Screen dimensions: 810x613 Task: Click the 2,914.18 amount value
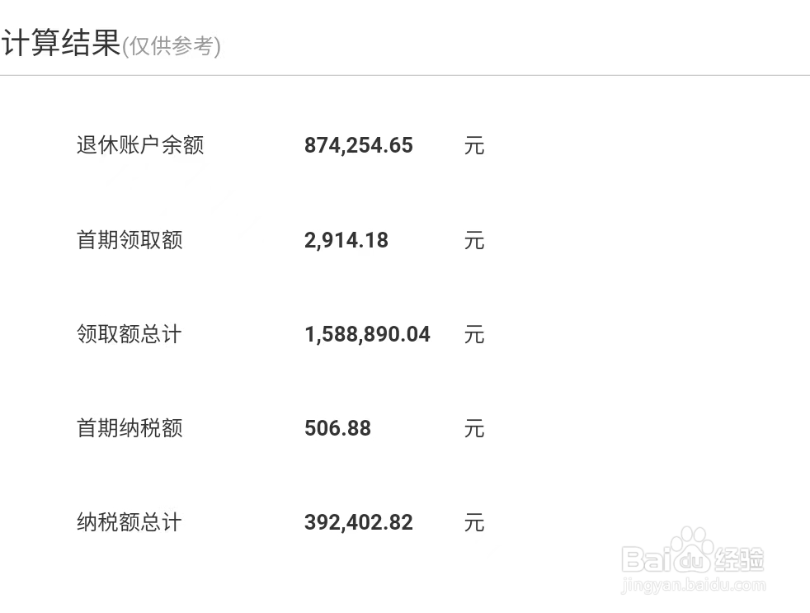pyautogui.click(x=346, y=240)
